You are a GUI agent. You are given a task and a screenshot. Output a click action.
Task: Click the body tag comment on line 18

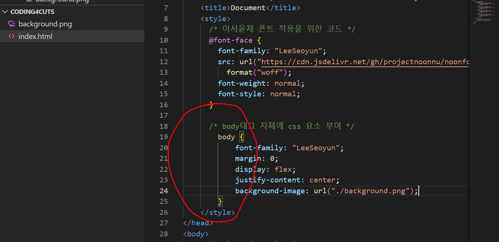(282, 126)
